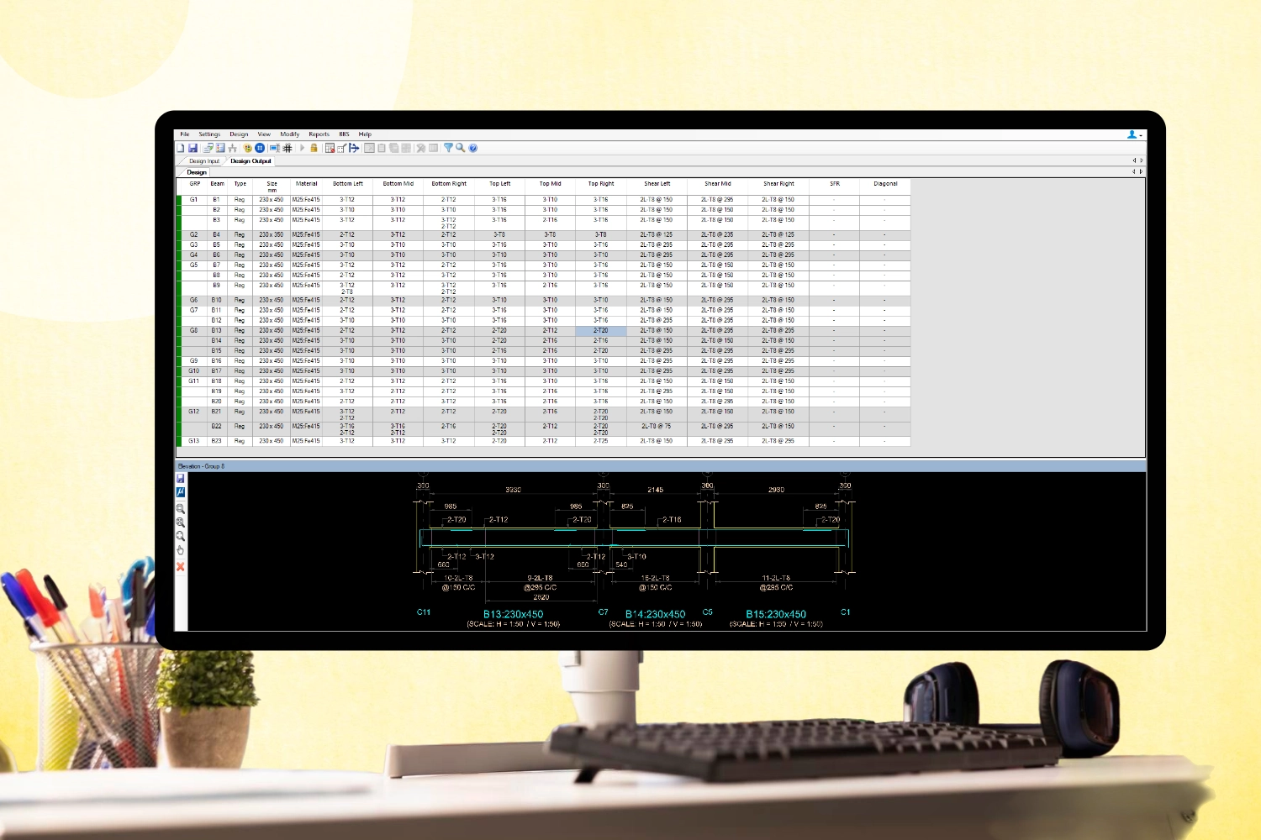Click the red X in elevation toolbar
1261x840 pixels.
(181, 567)
